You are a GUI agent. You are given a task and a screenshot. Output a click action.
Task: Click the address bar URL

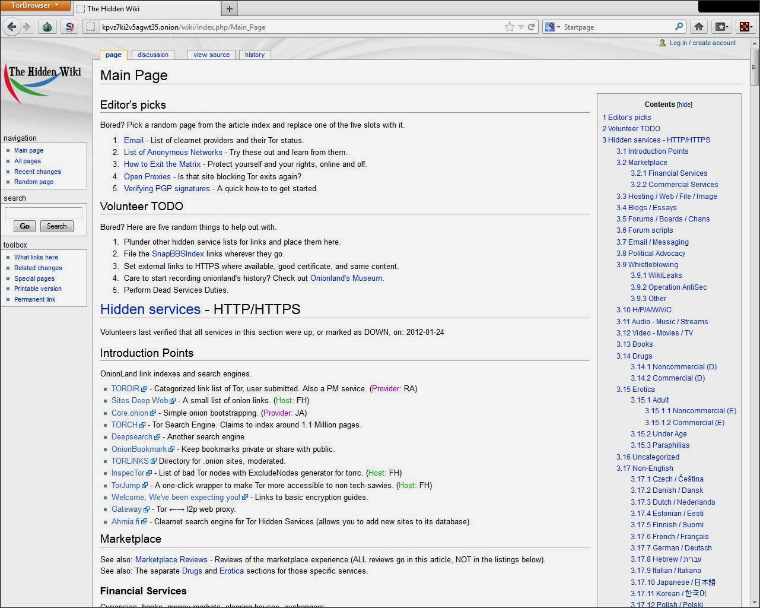click(184, 27)
